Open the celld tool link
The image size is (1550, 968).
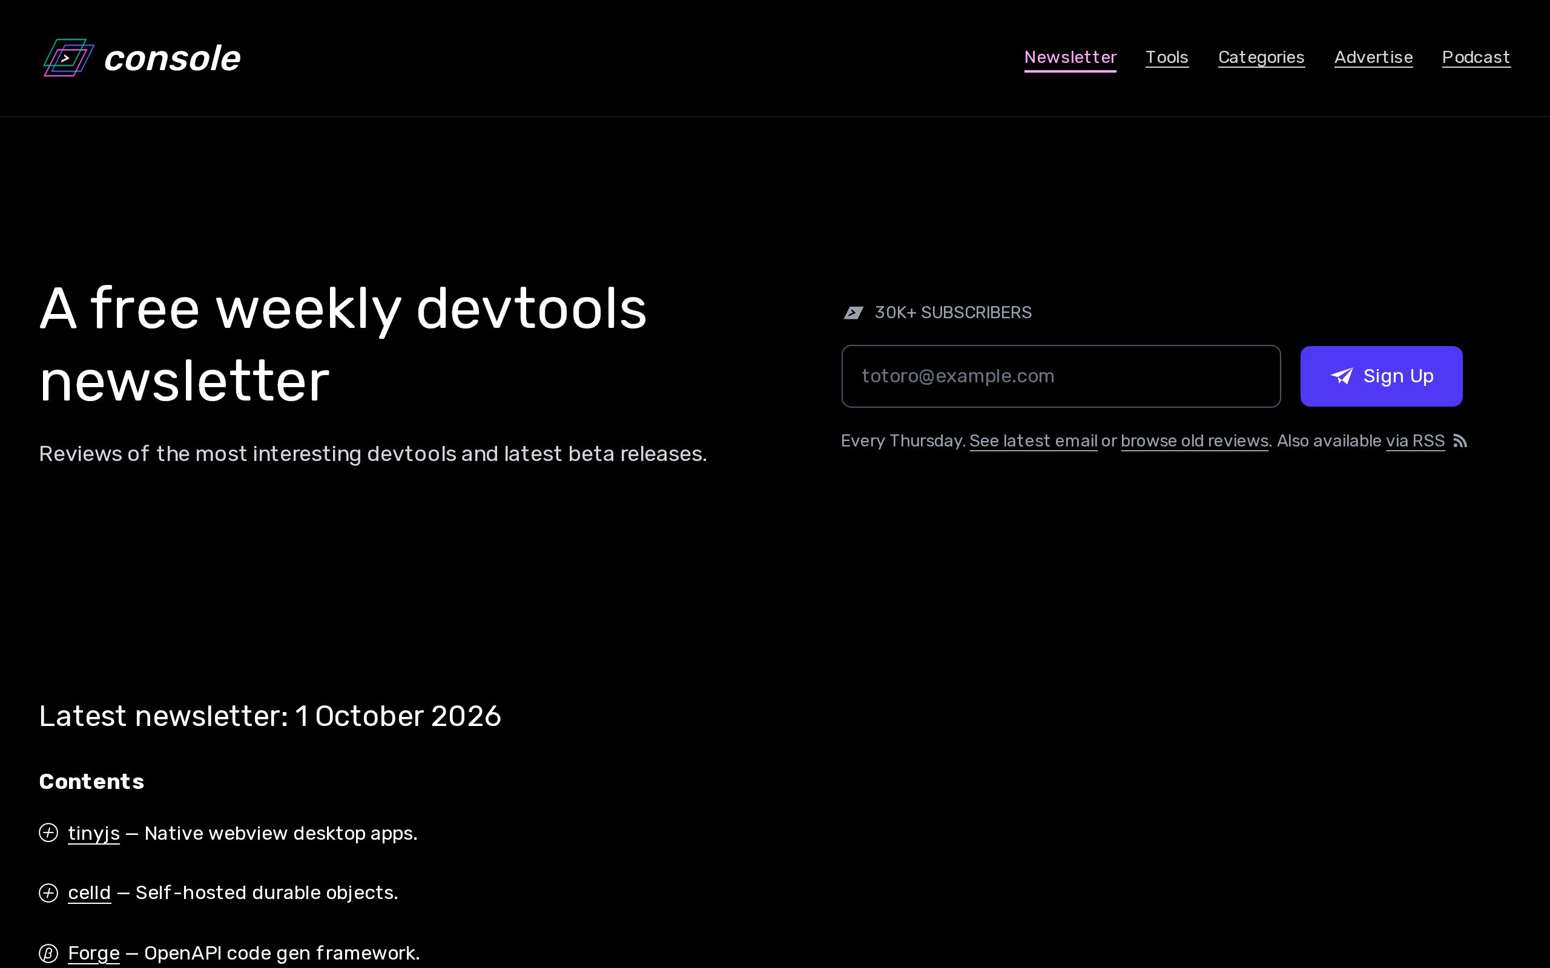[x=89, y=892]
